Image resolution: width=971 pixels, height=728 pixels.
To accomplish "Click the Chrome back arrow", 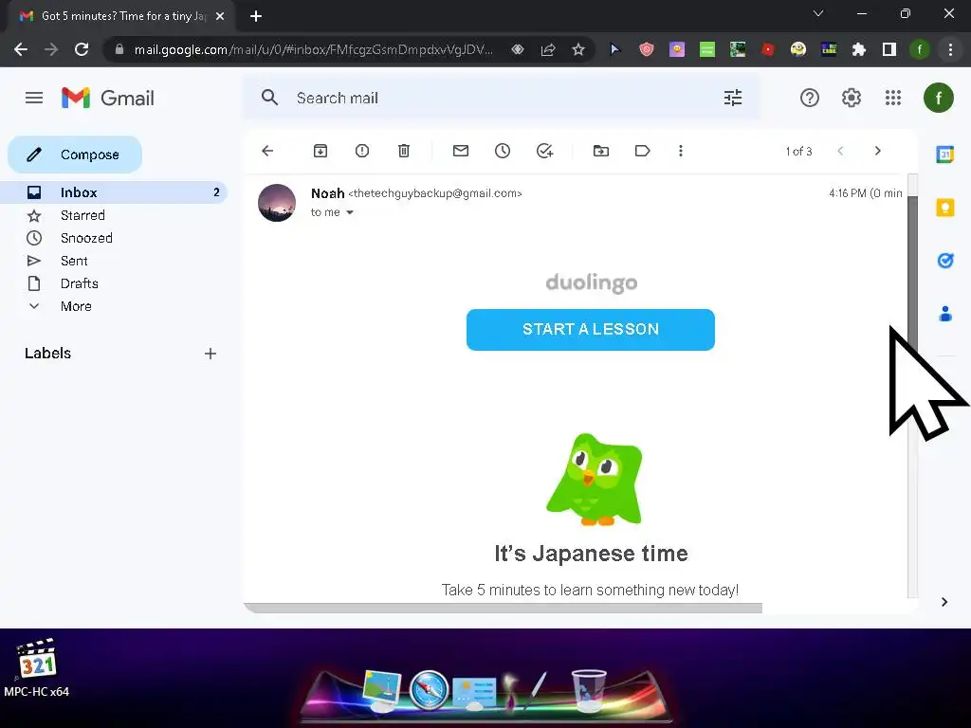I will coord(21,49).
